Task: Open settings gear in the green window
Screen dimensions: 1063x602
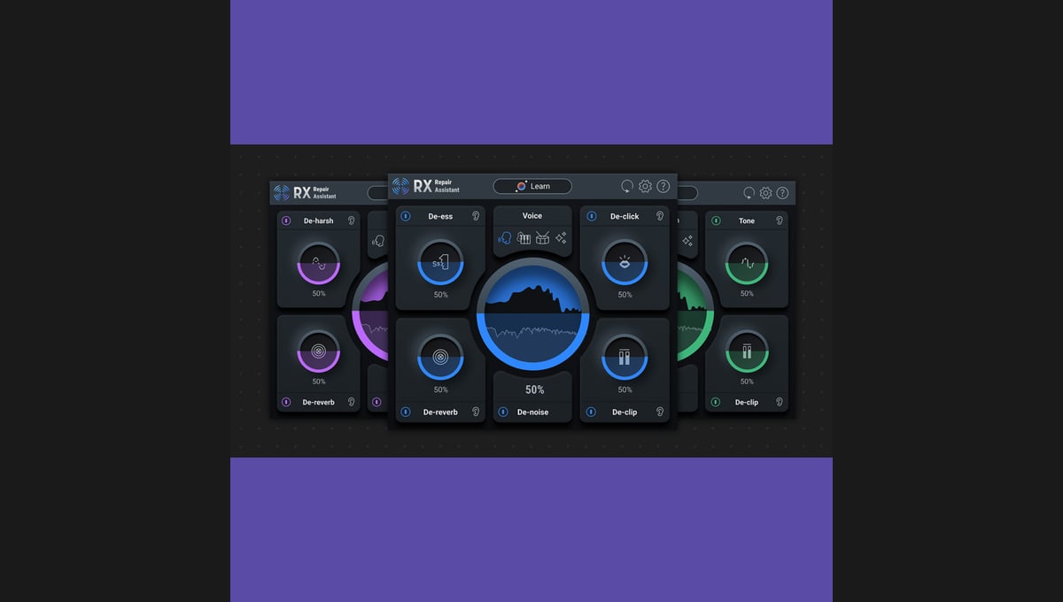Action: pyautogui.click(x=766, y=193)
